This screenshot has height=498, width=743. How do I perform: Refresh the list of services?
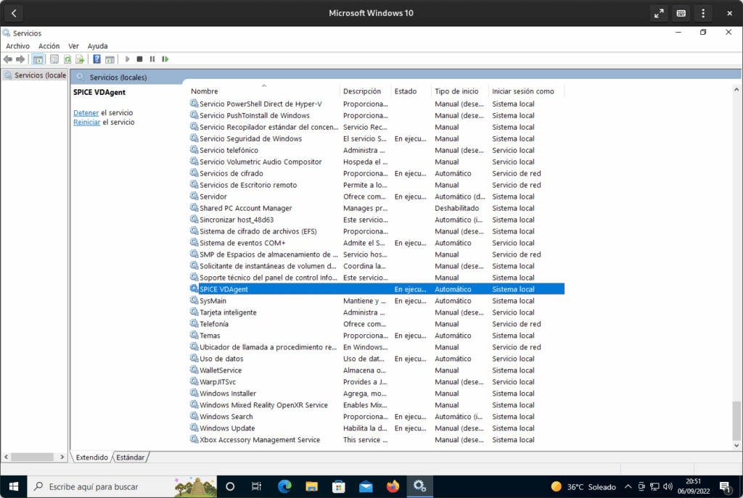click(x=67, y=59)
